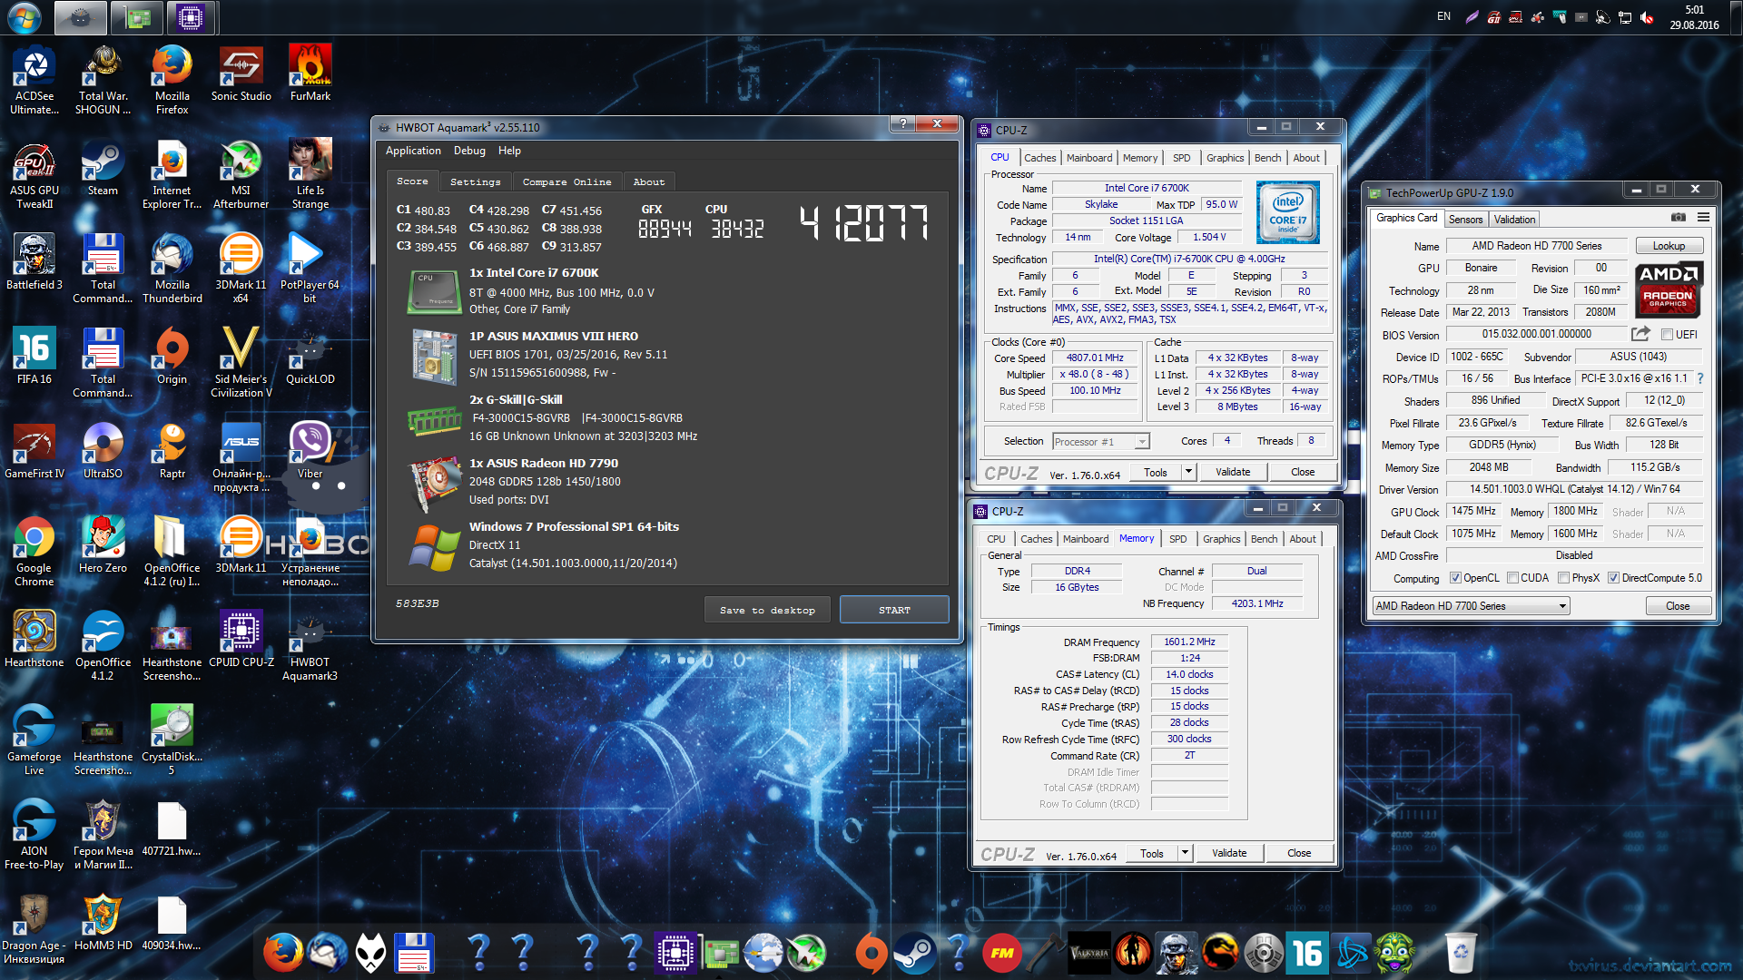This screenshot has height=980, width=1743.
Task: Toggle the UEFI checkbox in GPU-Z
Action: tap(1666, 334)
